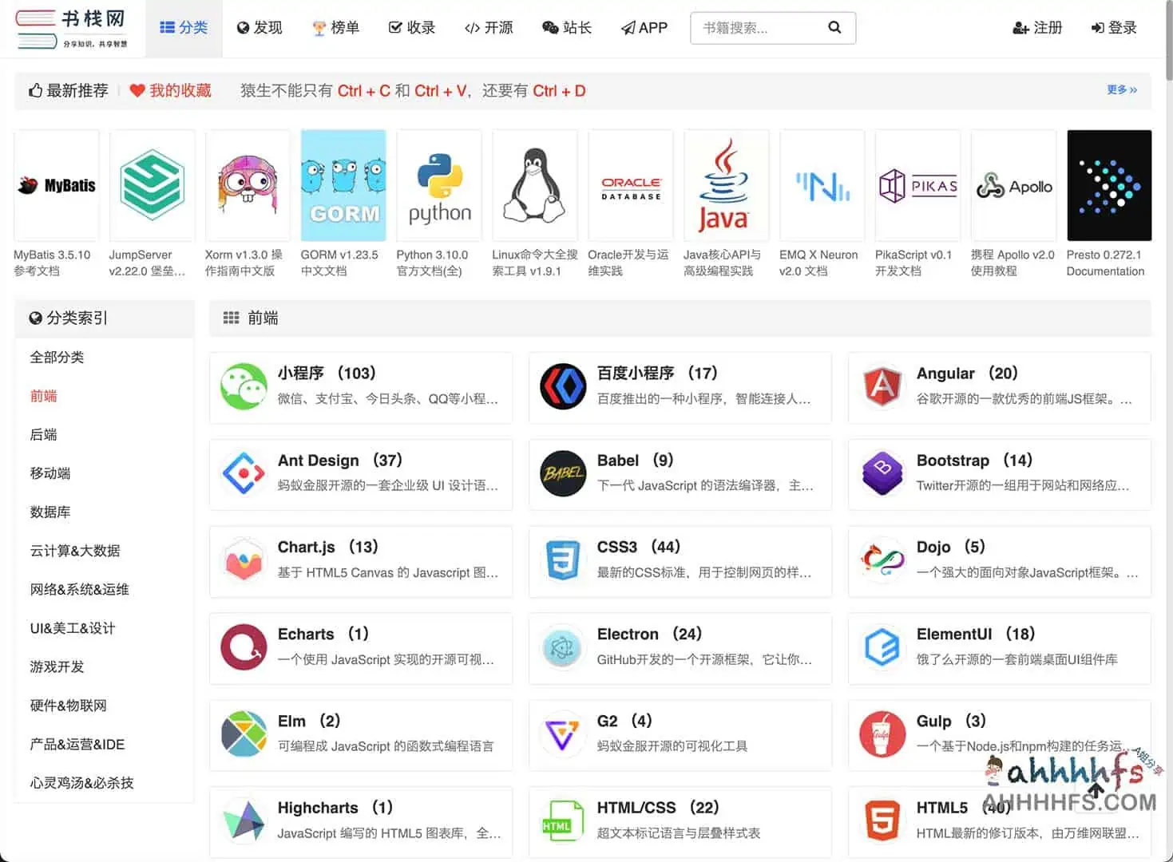Open the 榜单 rankings tab
This screenshot has height=862, width=1173.
(336, 27)
